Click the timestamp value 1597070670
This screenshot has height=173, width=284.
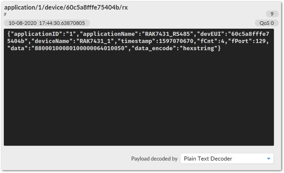pos(176,41)
